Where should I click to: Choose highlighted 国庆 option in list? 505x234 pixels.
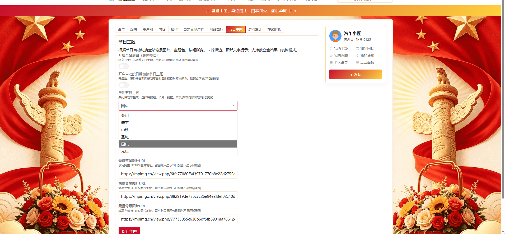tap(178, 144)
